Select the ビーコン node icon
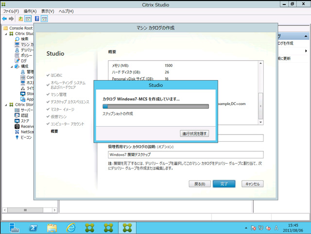 pyautogui.click(x=17, y=137)
